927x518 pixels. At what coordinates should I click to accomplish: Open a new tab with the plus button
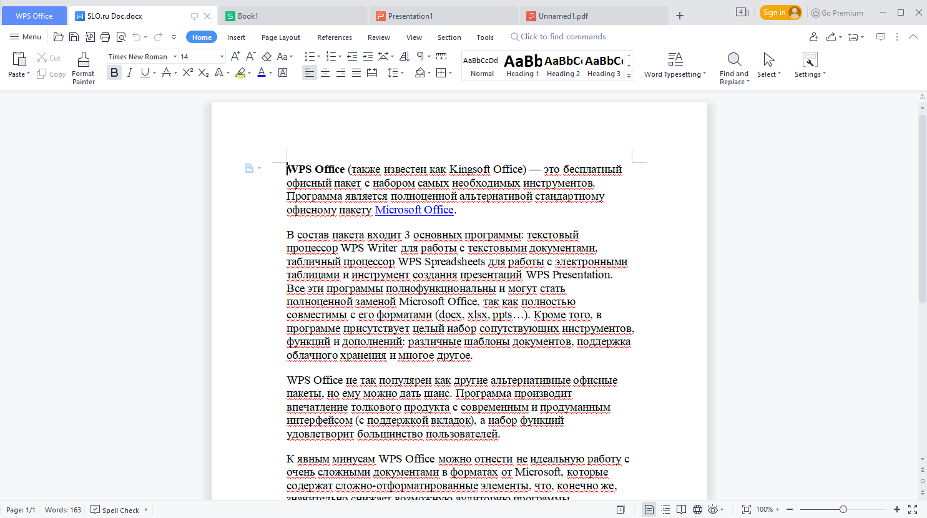pos(680,16)
